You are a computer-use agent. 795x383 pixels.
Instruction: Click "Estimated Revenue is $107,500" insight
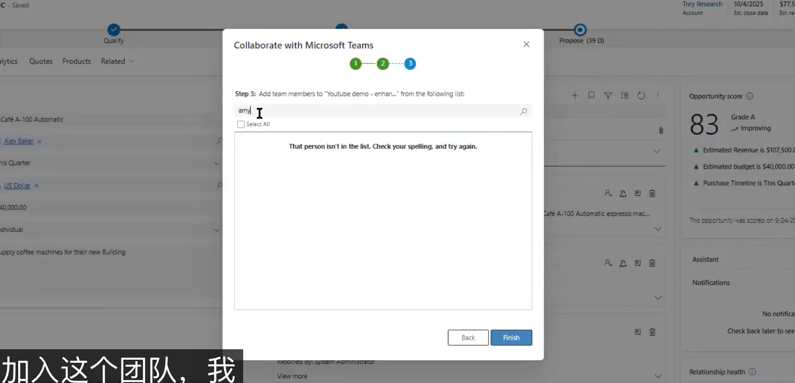749,151
